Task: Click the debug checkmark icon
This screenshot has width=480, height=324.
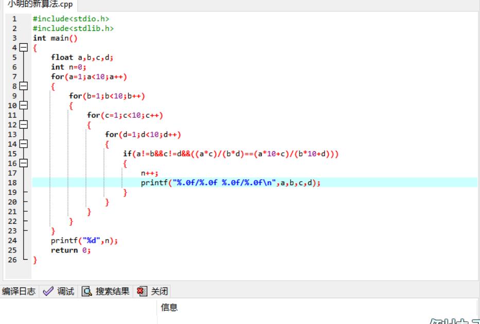Action: coord(47,291)
